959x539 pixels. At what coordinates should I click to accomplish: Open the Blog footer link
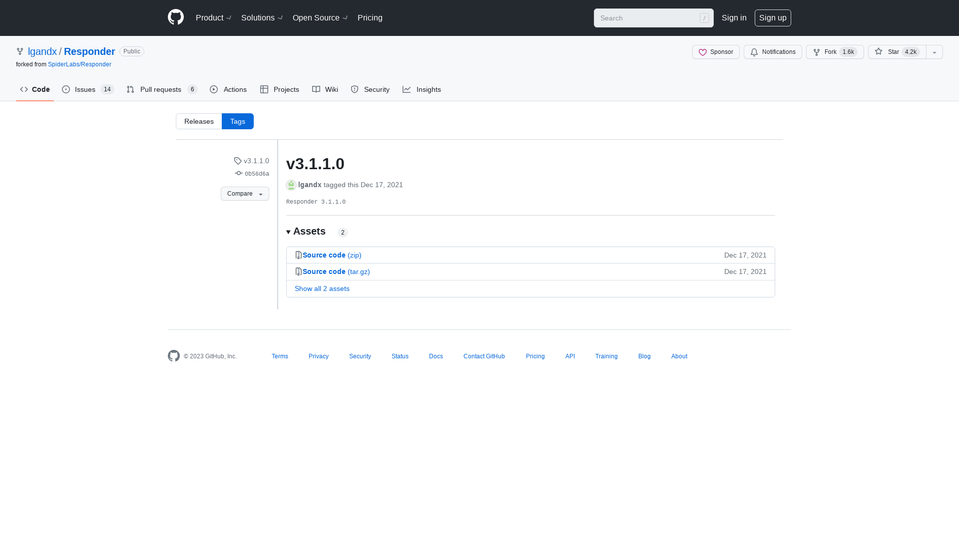[x=644, y=356]
